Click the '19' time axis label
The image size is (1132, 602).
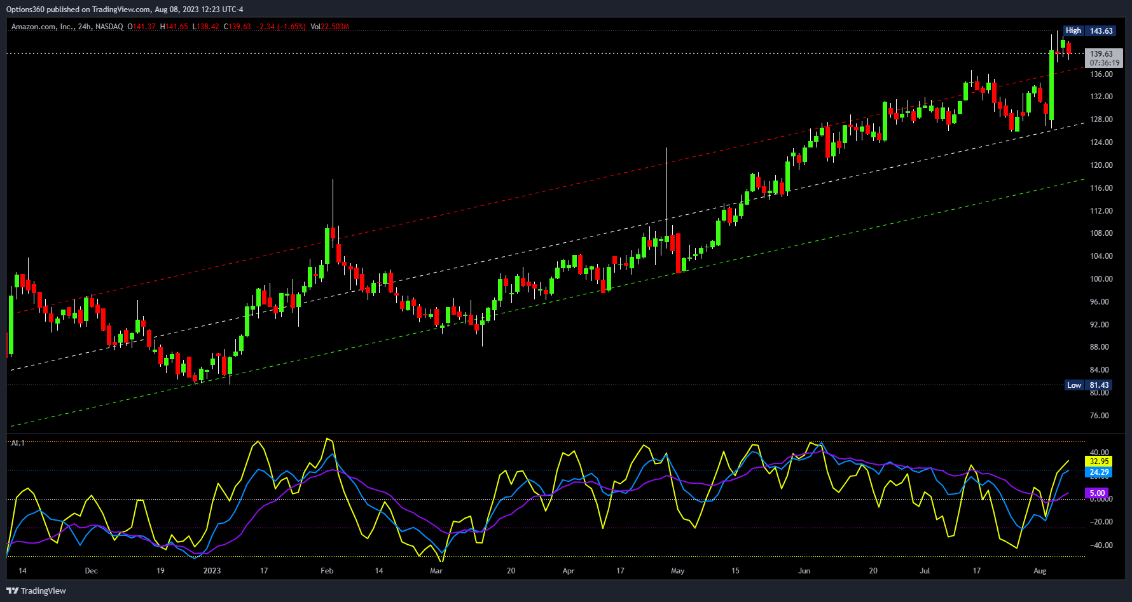(160, 571)
